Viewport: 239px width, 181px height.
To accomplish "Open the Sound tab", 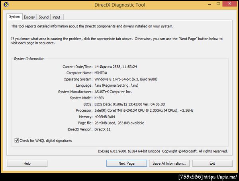I will point(43,17).
